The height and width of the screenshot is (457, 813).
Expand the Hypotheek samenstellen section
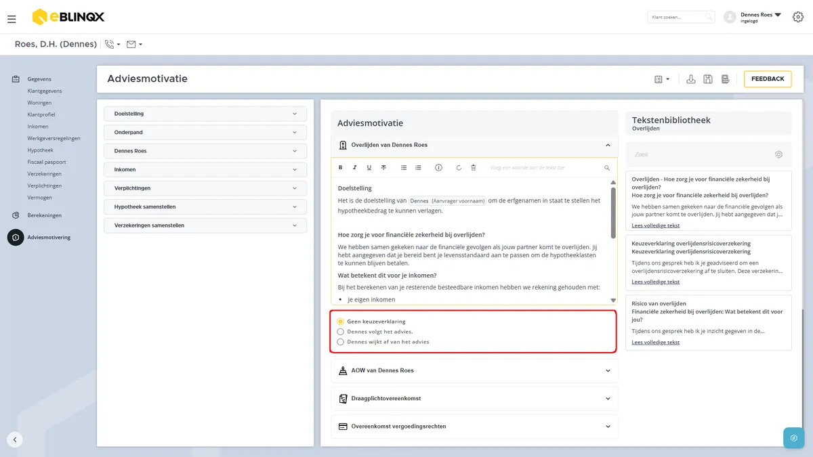[x=205, y=207]
